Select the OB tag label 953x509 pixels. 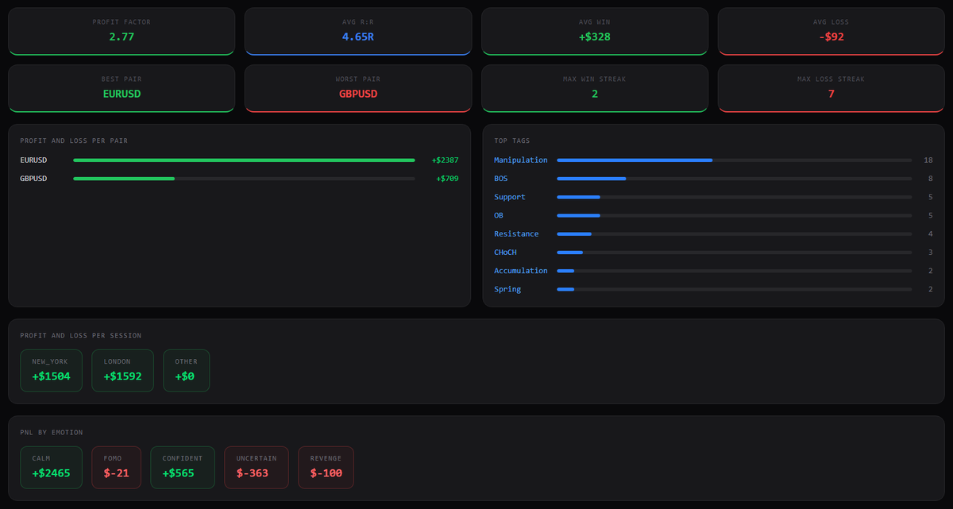(x=499, y=215)
